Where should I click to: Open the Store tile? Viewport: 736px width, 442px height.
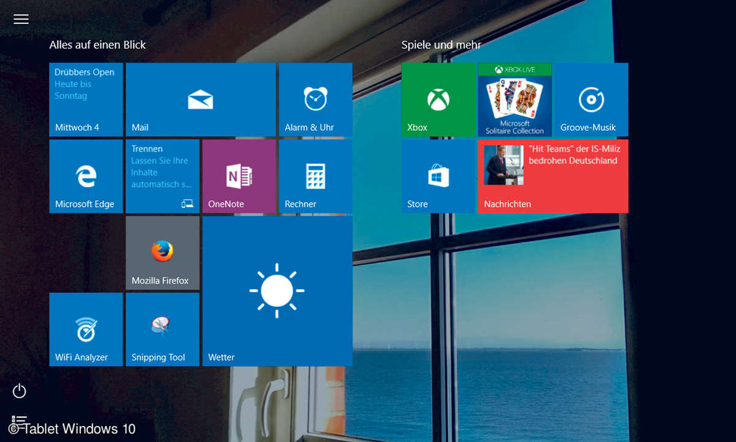pyautogui.click(x=439, y=176)
